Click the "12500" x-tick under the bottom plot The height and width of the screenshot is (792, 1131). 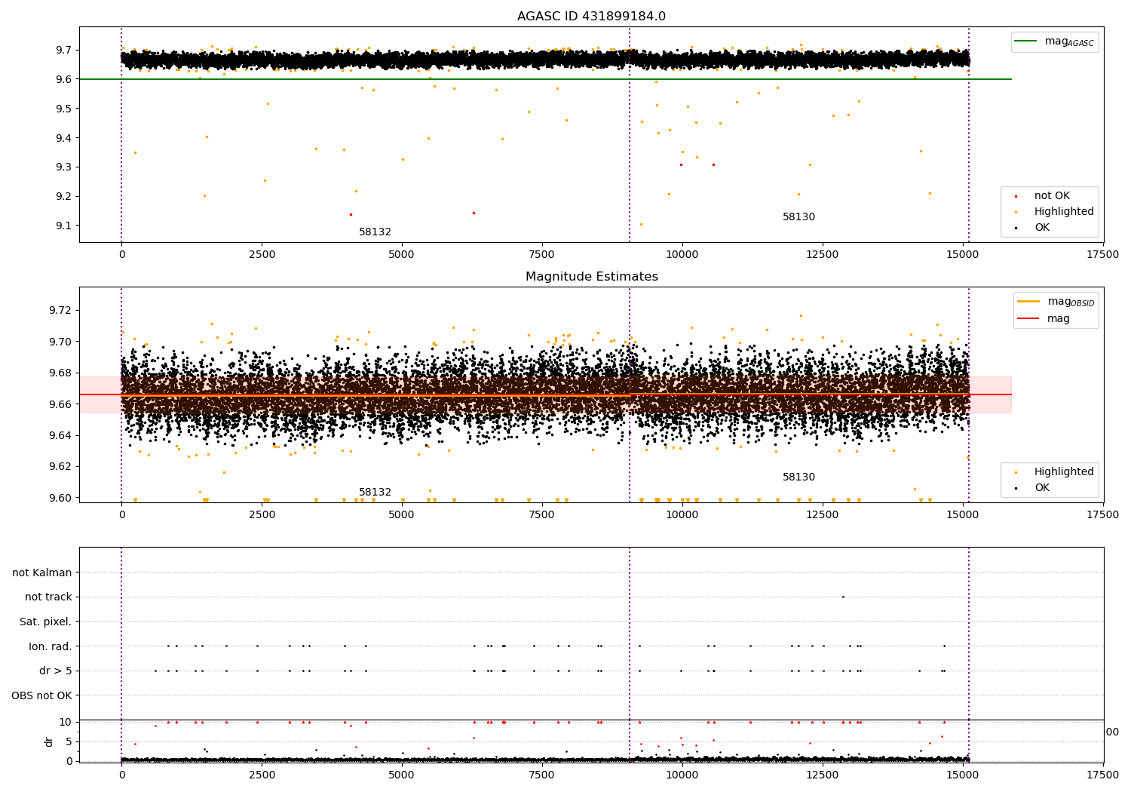tap(823, 775)
